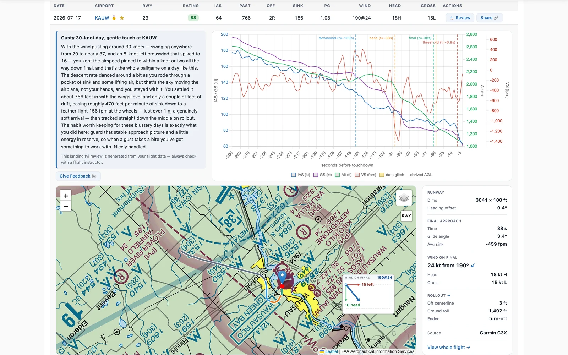Image resolution: width=568 pixels, height=355 pixels.
Task: Click the 88 rating badge
Action: pyautogui.click(x=193, y=18)
